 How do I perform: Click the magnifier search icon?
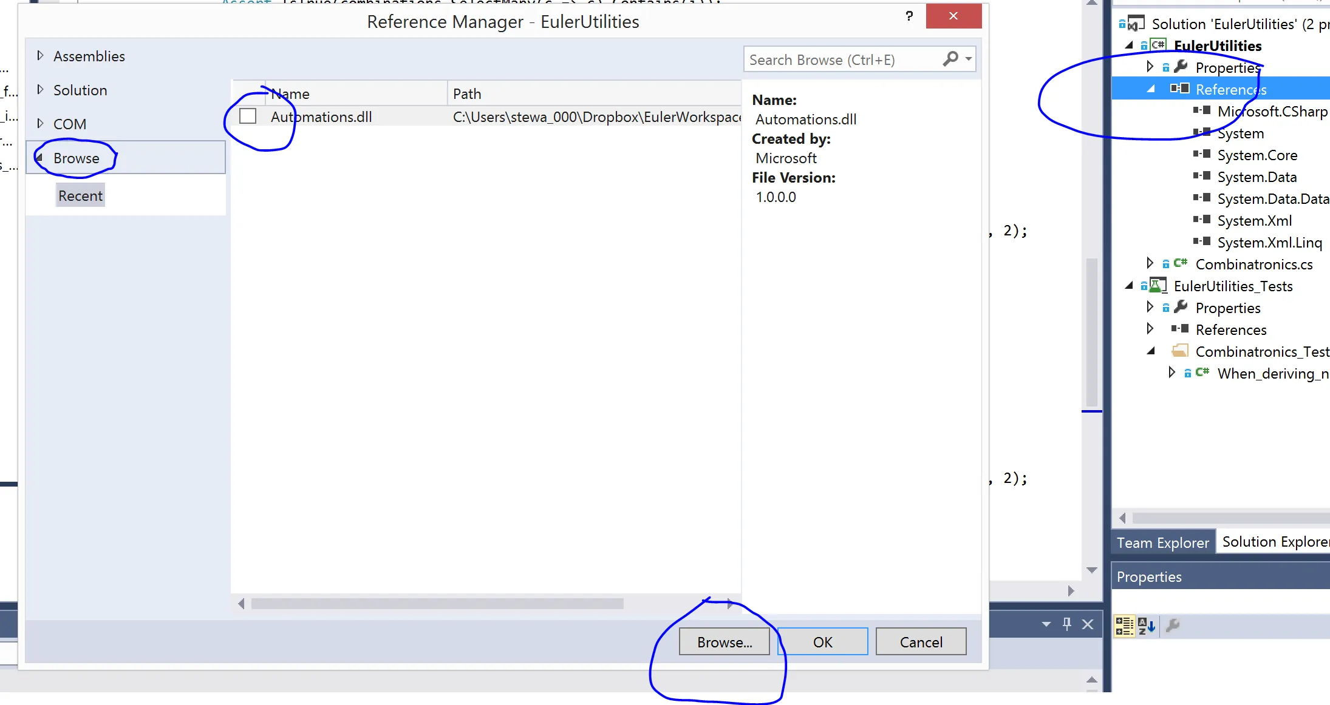pos(950,58)
